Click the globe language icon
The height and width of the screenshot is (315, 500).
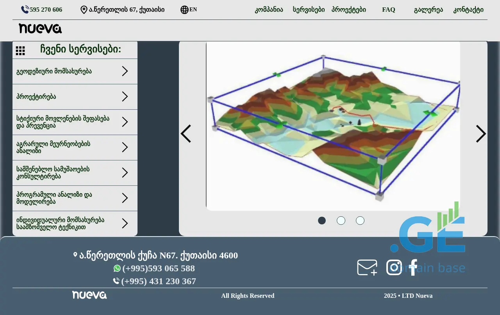184,10
